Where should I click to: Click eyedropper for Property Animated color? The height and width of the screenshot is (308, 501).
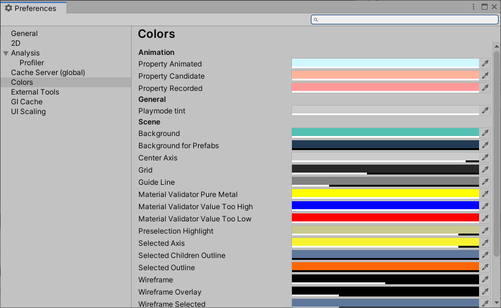485,63
